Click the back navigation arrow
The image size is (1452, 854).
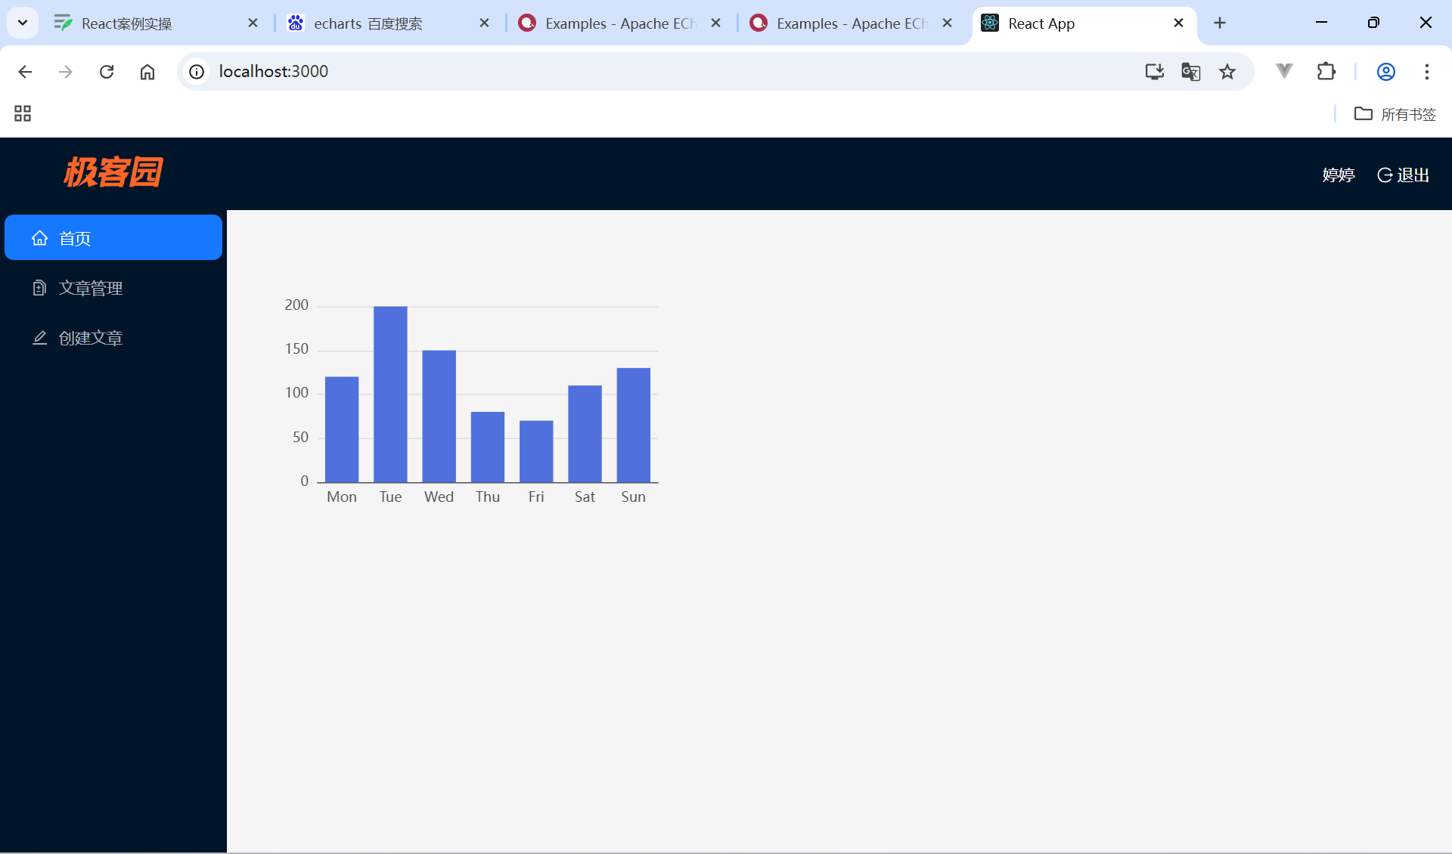point(25,72)
